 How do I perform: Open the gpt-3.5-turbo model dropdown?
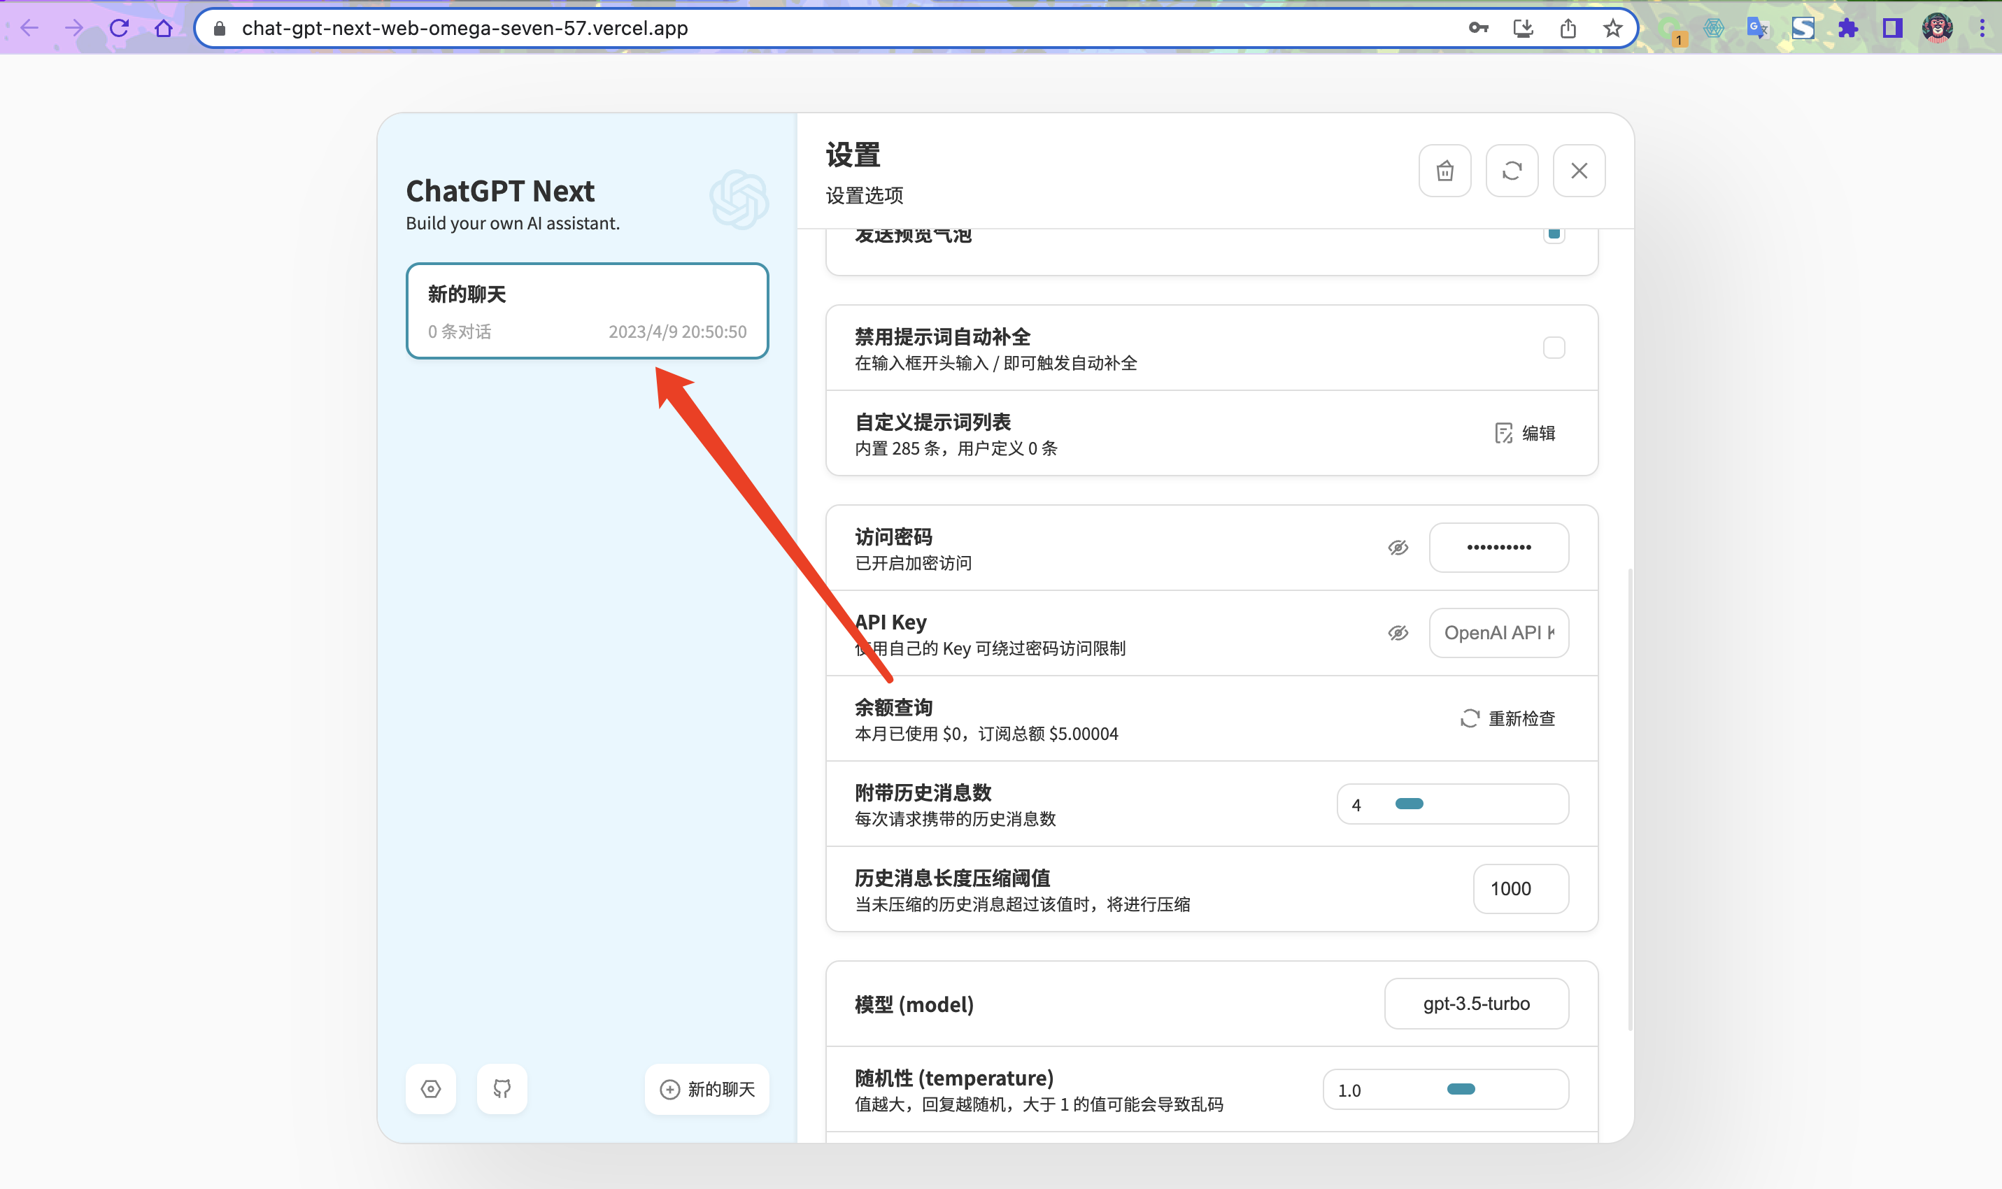pos(1476,1004)
